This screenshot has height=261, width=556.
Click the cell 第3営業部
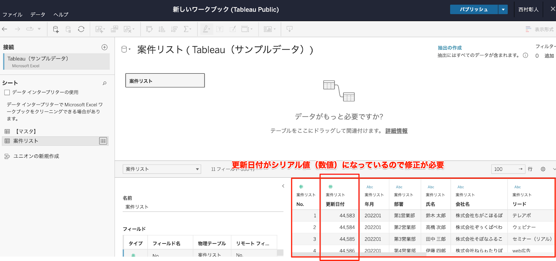coord(405,239)
